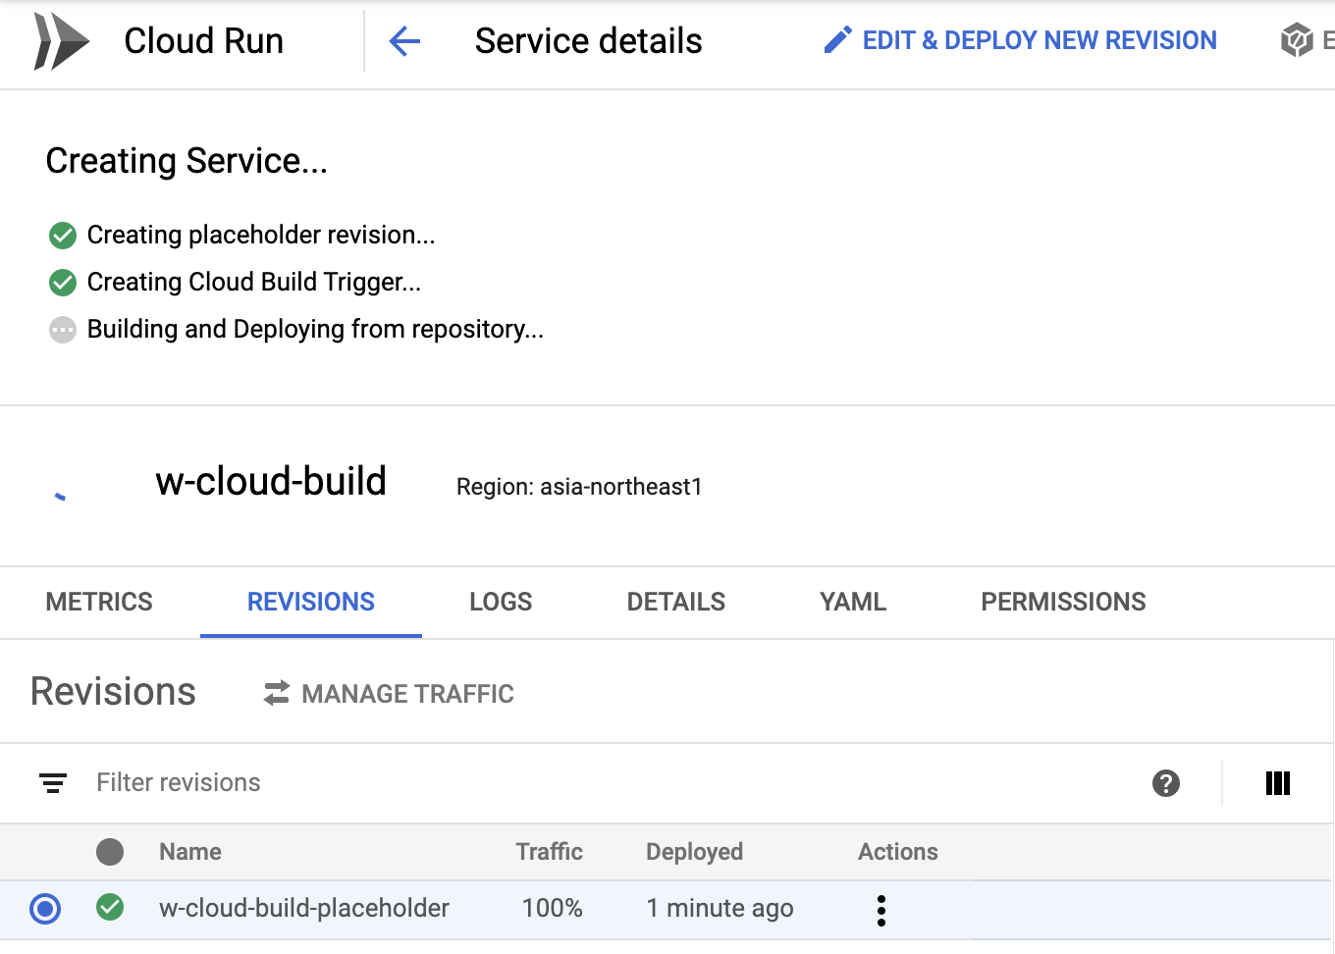This screenshot has height=954, width=1335.
Task: Click the Manage Traffic arrows icon
Action: coord(277,694)
